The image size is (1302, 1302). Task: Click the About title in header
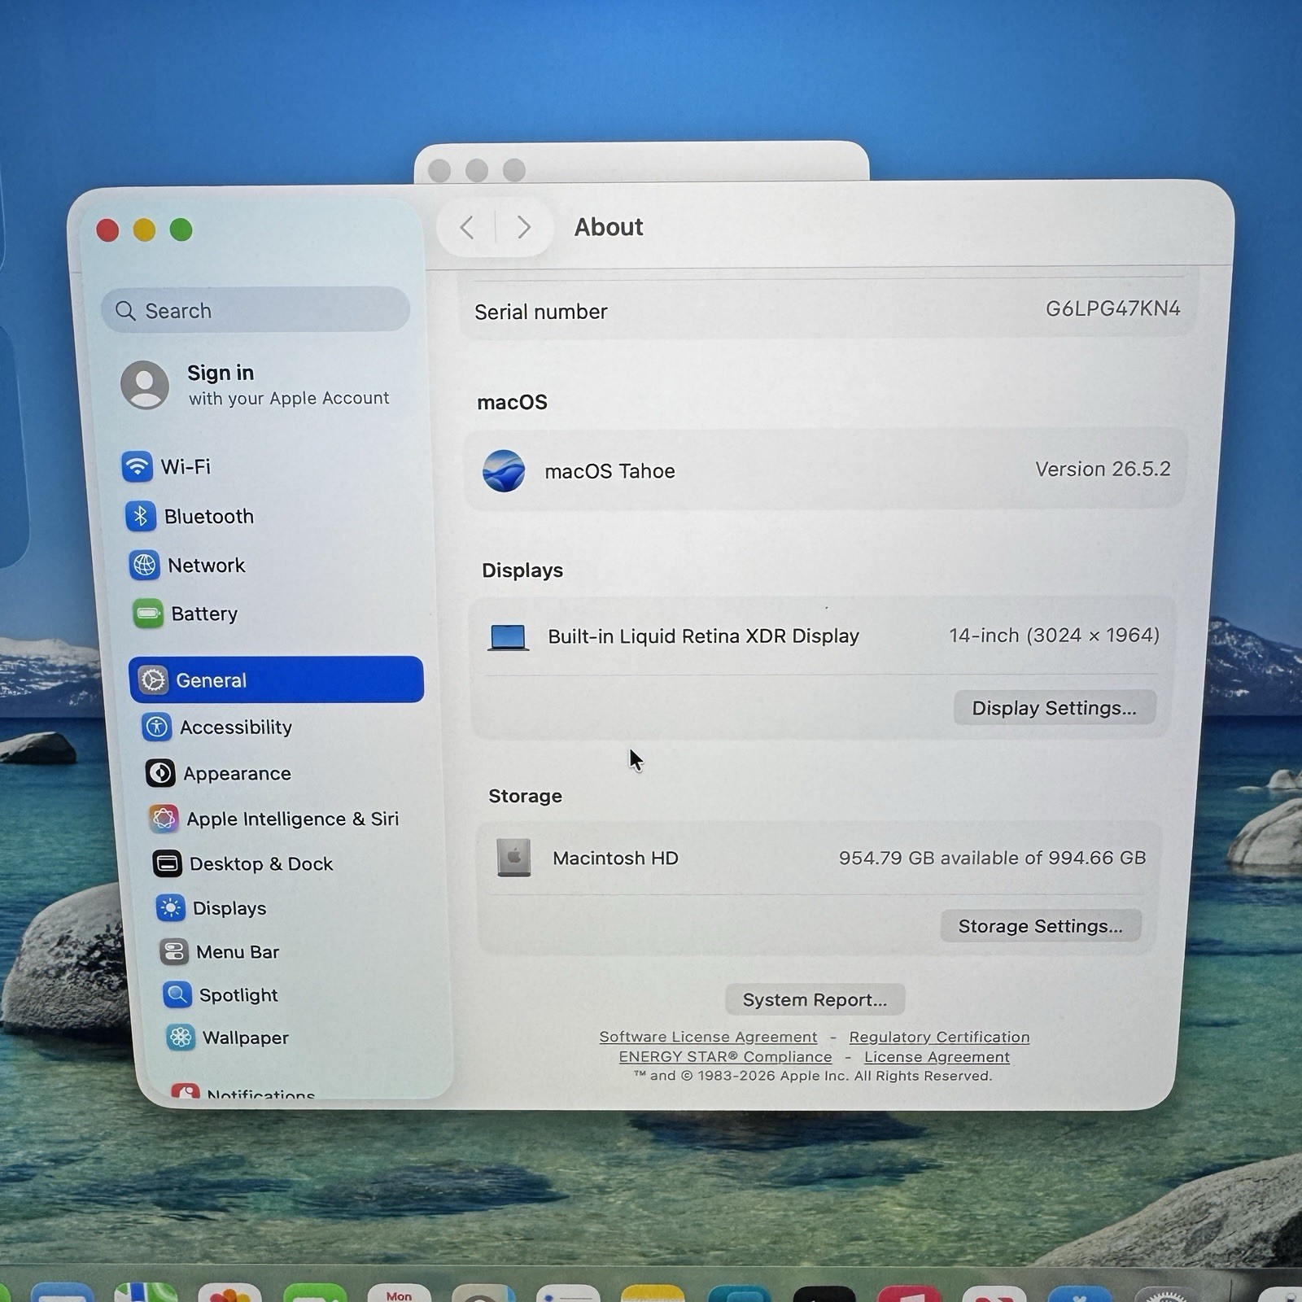[609, 227]
